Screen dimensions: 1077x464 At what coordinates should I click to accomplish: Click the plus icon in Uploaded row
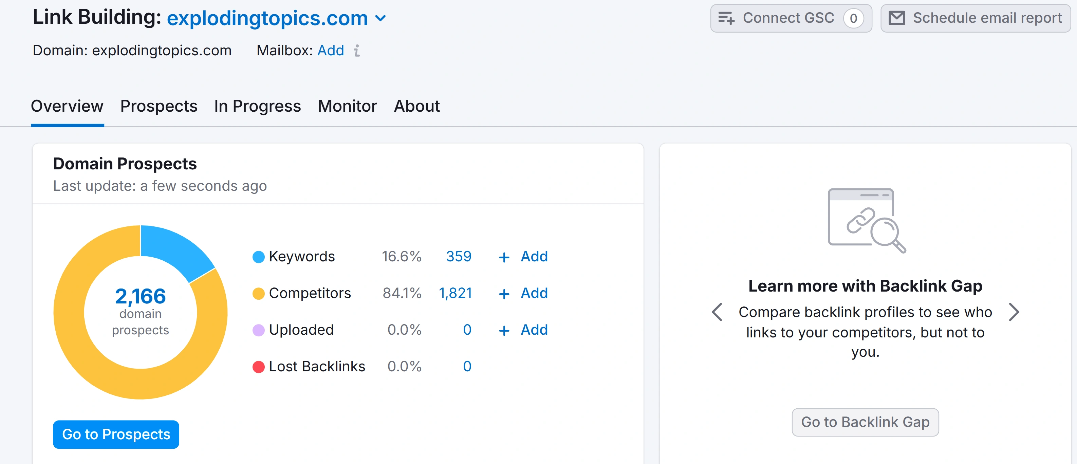pyautogui.click(x=504, y=331)
